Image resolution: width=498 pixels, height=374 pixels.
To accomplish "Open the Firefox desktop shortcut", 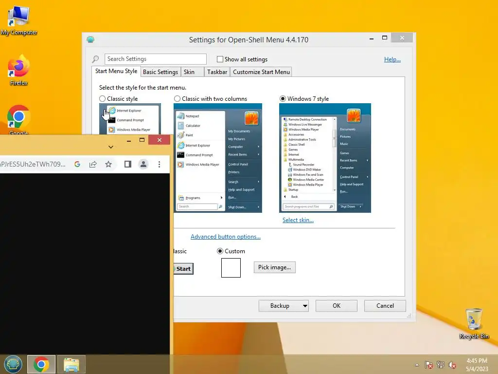I will coord(19,71).
